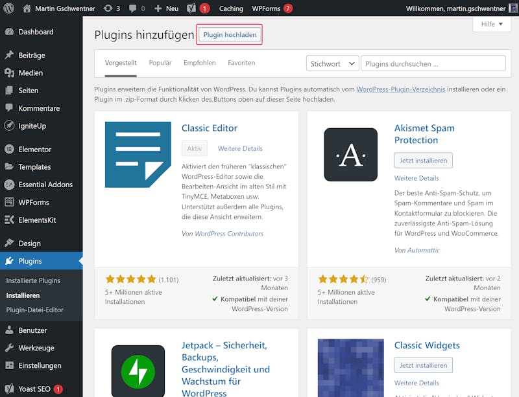Click the Yoast SEO icon in sidebar
The image size is (519, 397).
coord(9,389)
